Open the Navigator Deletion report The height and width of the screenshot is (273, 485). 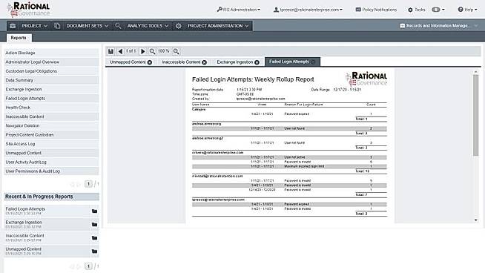pyautogui.click(x=51, y=125)
